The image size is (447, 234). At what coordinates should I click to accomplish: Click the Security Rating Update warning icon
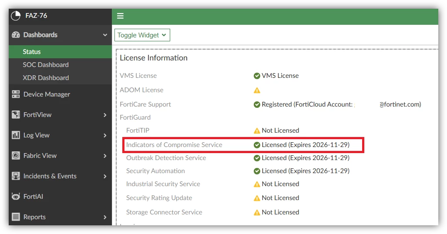(257, 198)
